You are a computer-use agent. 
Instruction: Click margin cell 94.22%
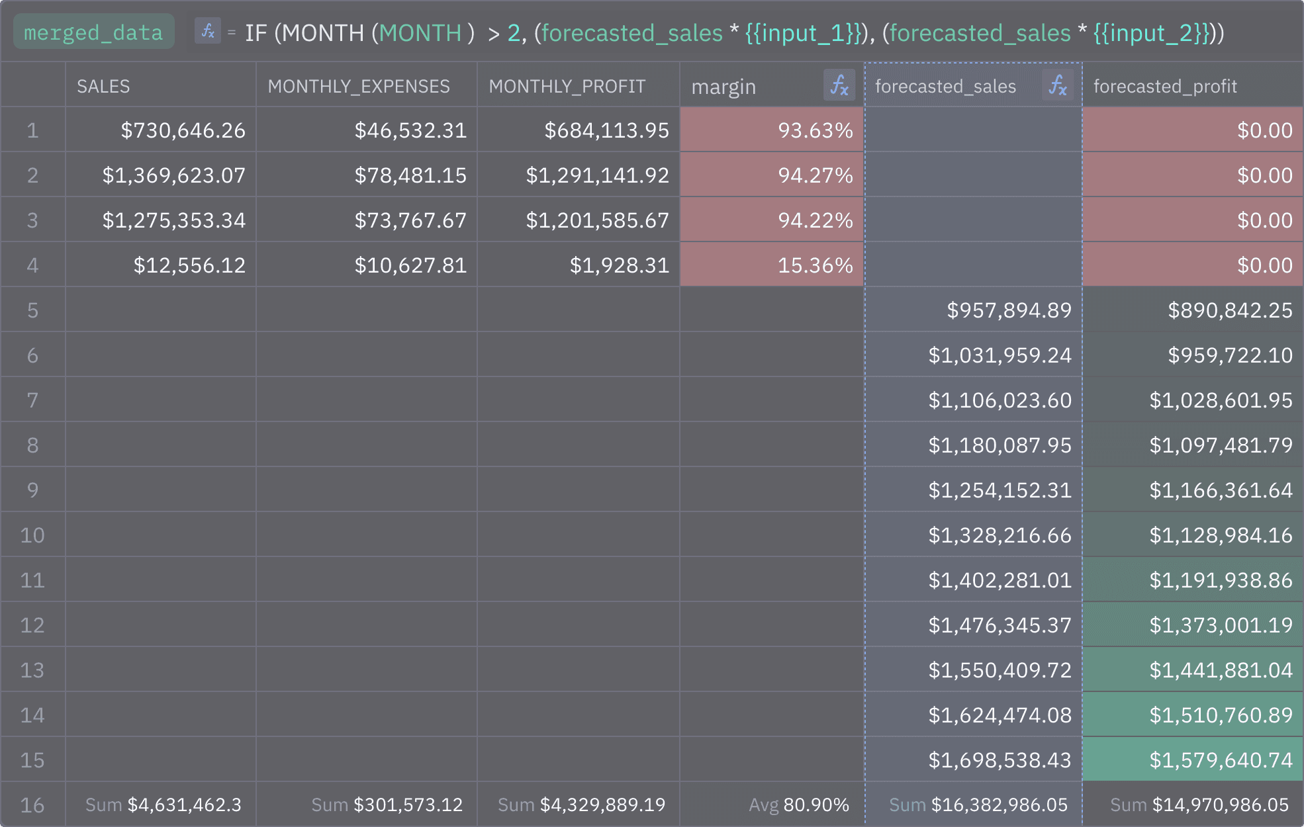[772, 220]
